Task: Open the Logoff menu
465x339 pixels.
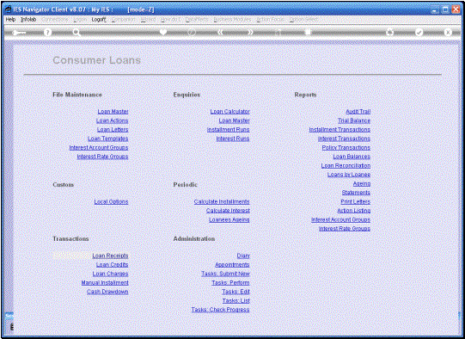Action: (x=99, y=19)
